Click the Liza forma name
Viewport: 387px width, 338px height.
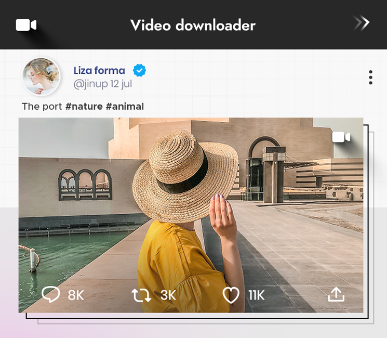(99, 70)
